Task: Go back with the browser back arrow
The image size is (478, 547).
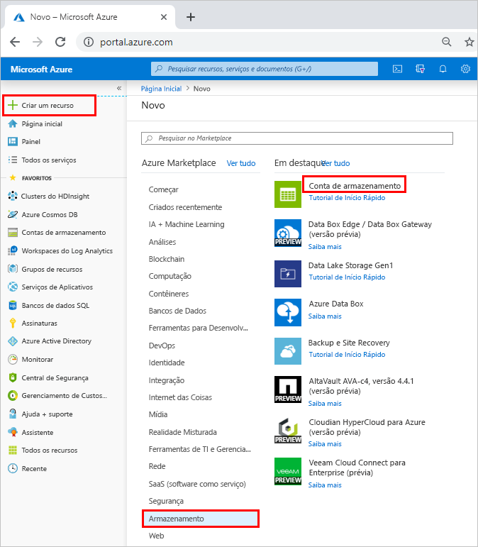Action: click(x=15, y=42)
